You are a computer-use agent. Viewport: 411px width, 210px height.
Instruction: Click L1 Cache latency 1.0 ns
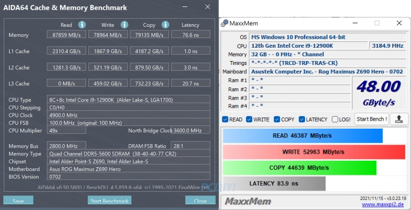[191, 51]
